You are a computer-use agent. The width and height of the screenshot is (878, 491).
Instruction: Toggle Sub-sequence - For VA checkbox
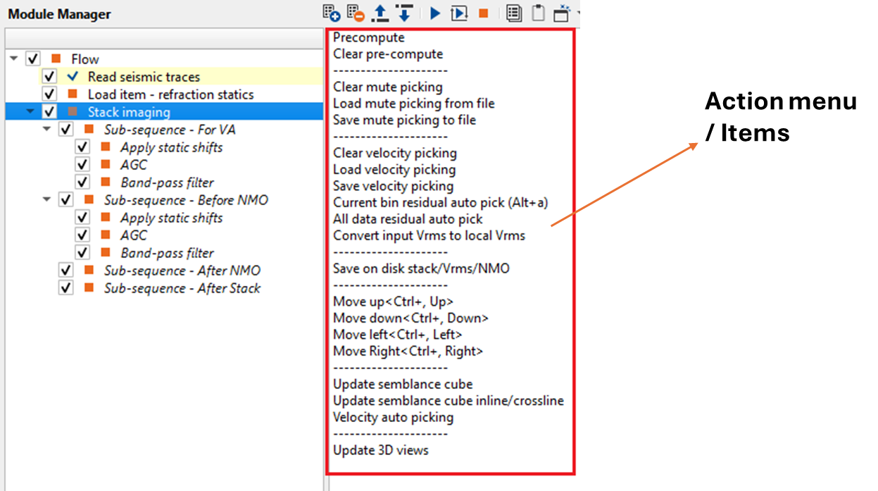(x=66, y=130)
